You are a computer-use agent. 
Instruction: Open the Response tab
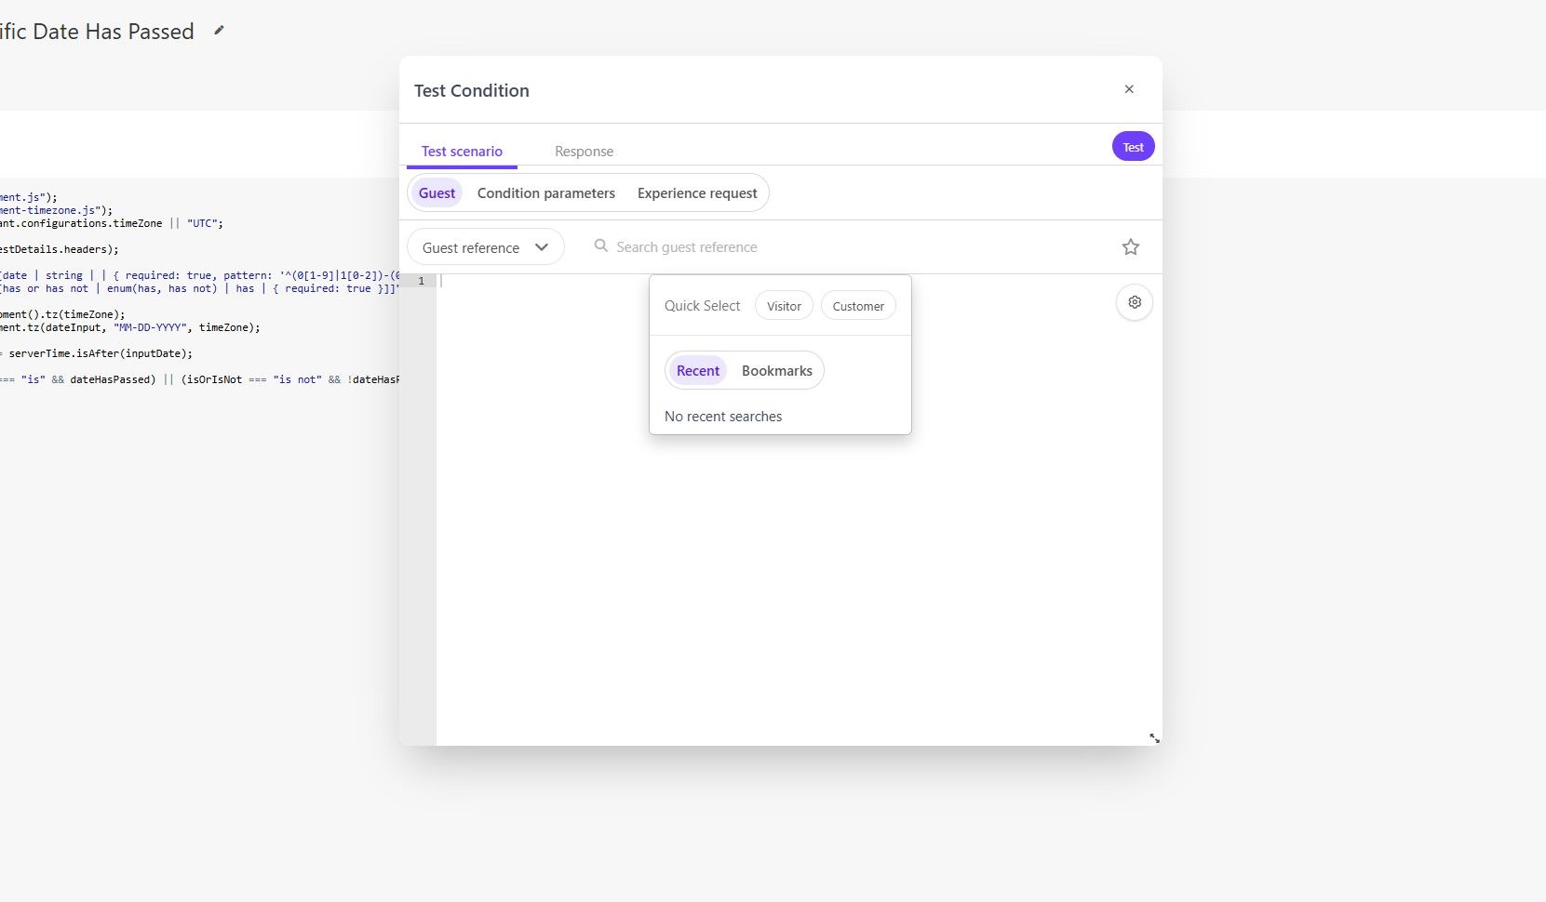coord(584,151)
